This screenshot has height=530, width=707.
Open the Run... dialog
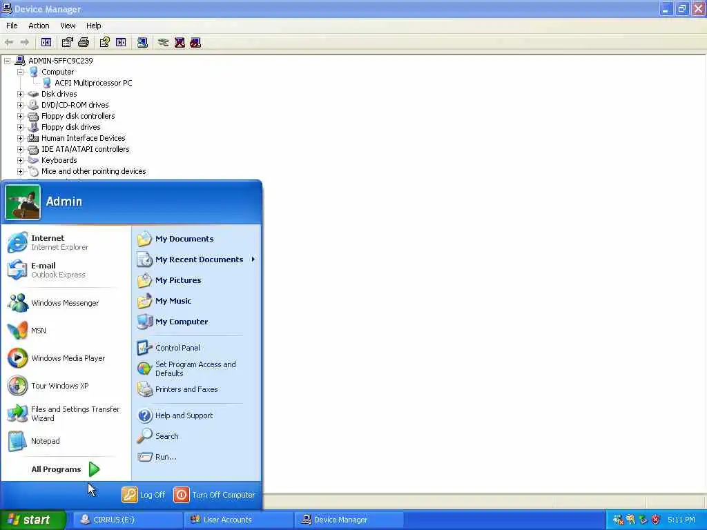pos(197,457)
